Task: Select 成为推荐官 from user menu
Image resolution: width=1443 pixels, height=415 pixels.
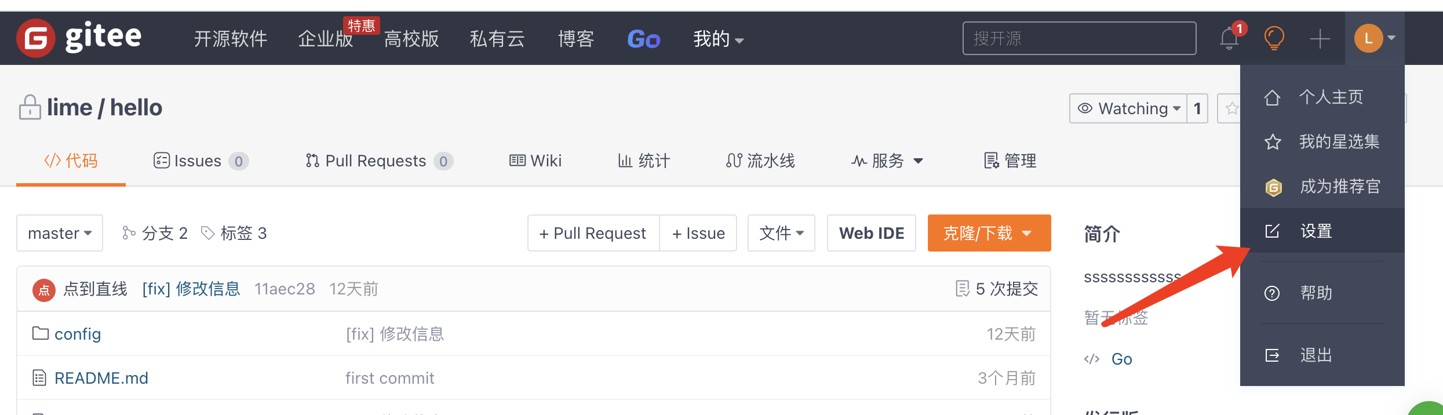Action: tap(1322, 187)
